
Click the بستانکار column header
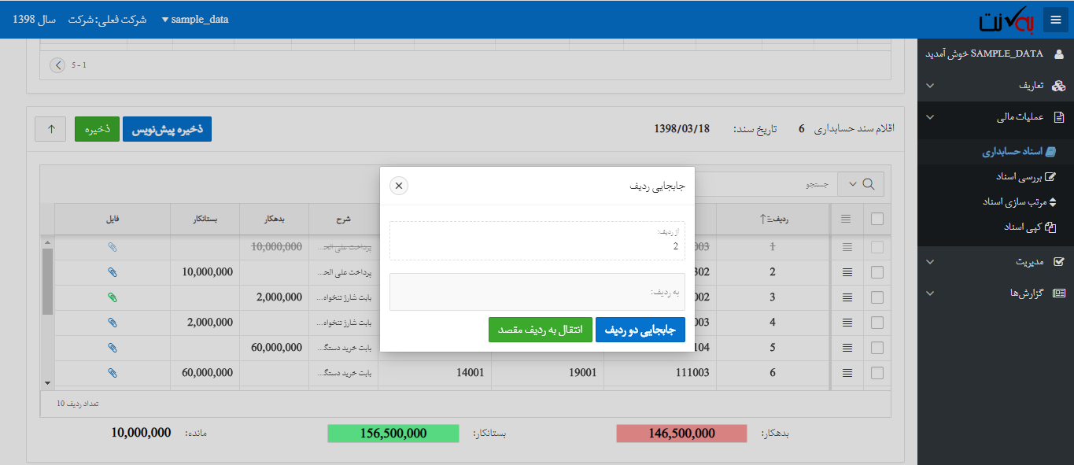(205, 220)
